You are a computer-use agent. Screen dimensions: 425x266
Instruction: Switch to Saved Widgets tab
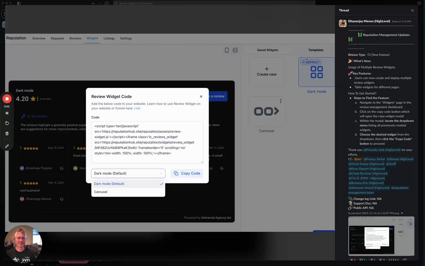coord(268,50)
